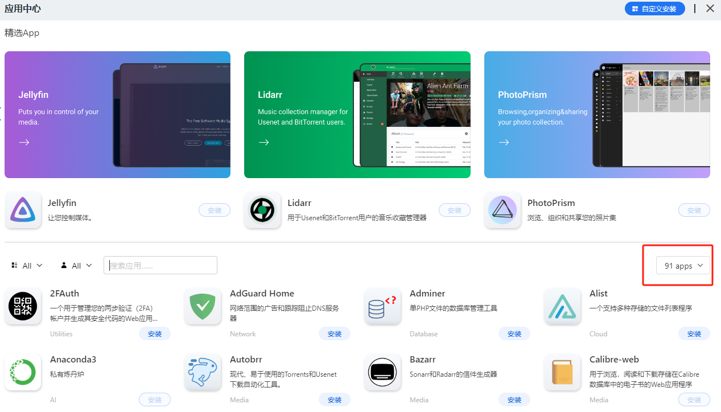This screenshot has height=412, width=721.
Task: Click 安装 for Anaconda3
Action: 155,400
